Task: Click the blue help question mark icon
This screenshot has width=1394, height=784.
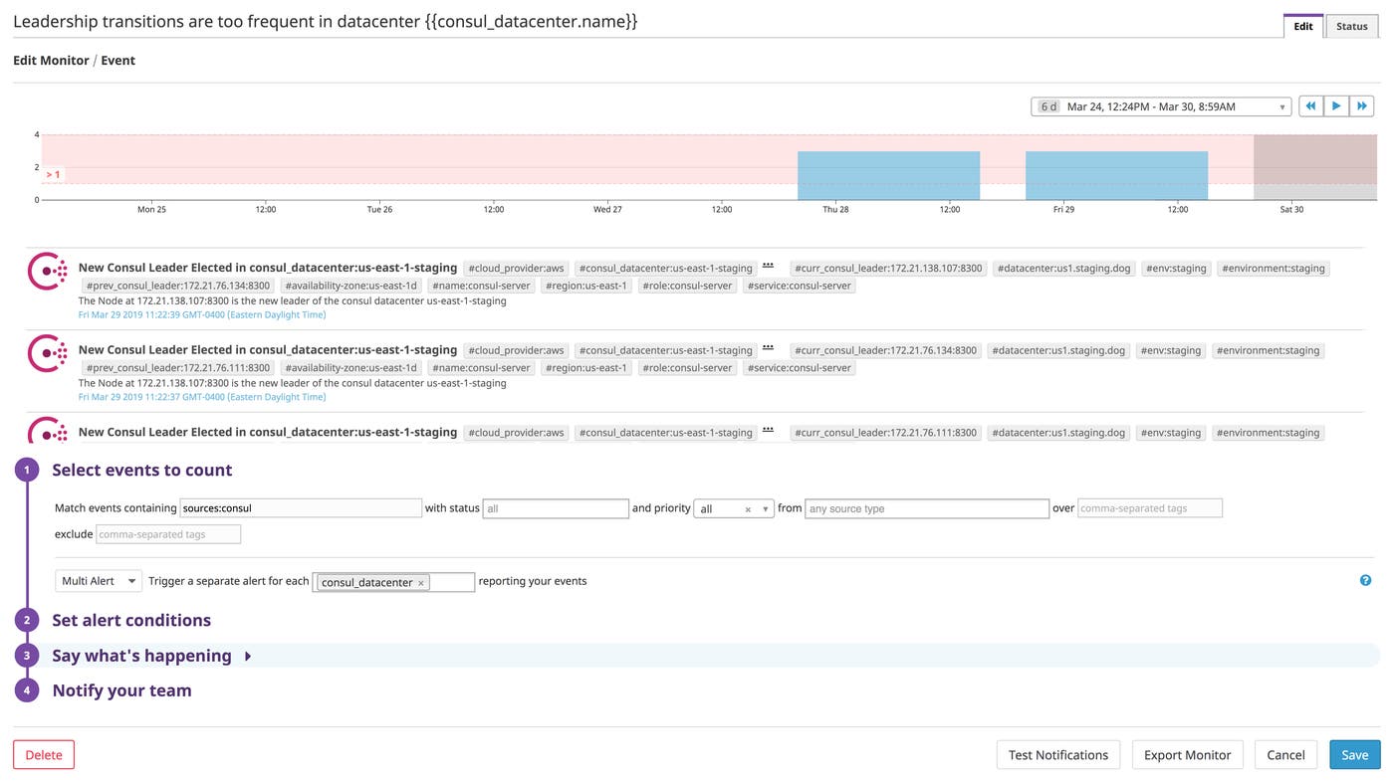Action: 1365,580
